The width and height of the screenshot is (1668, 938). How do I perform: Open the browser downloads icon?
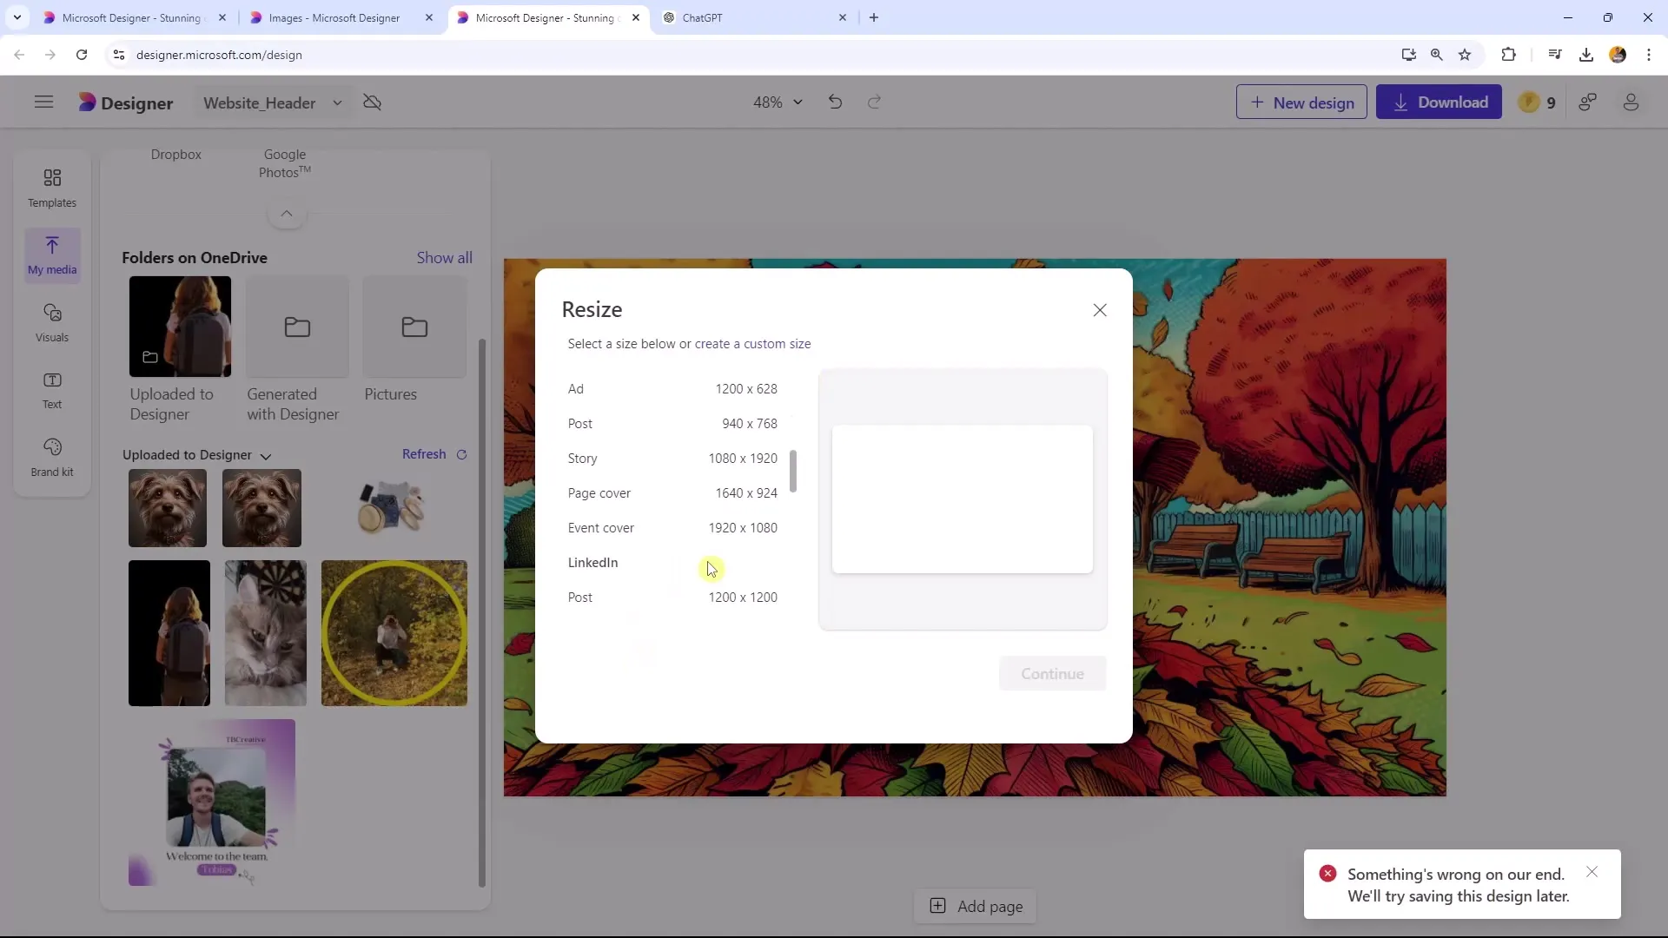point(1585,55)
